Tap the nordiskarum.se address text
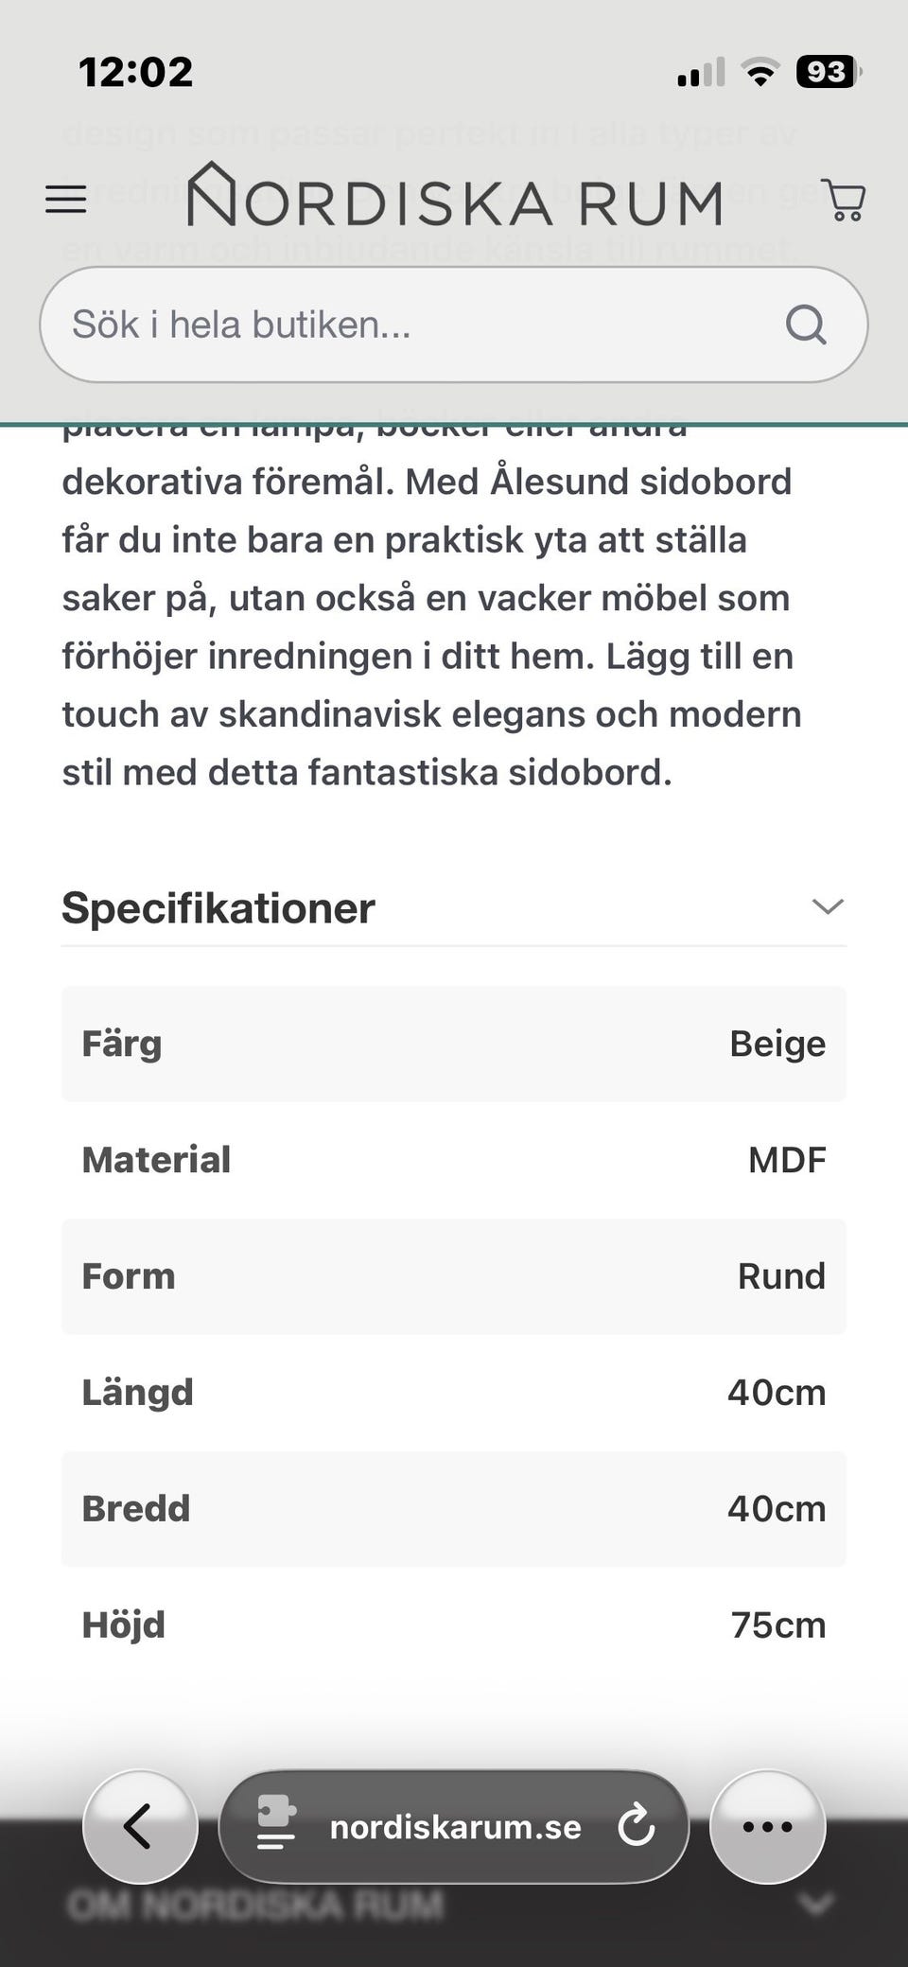Viewport: 908px width, 1967px height. 455,1826
